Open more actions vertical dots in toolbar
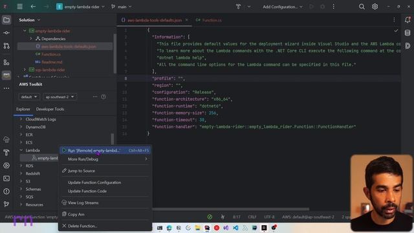Viewport: 414px width, 233px height. tap(334, 6)
